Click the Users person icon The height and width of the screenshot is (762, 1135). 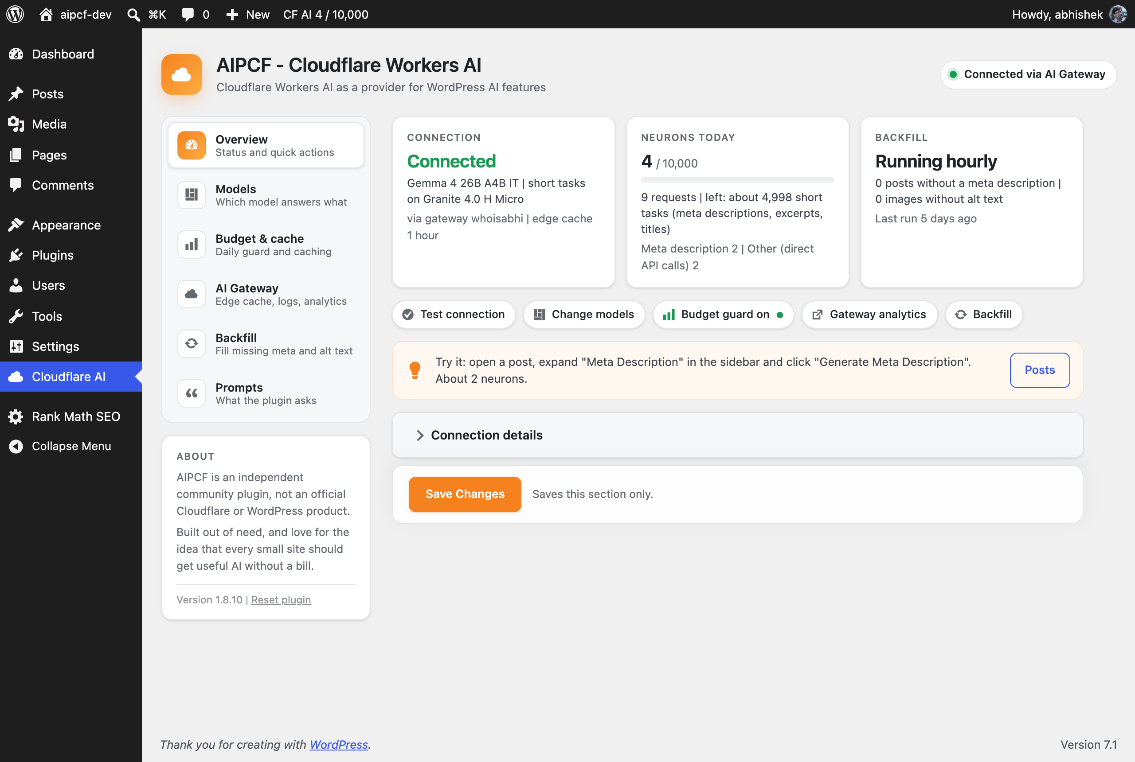click(16, 285)
